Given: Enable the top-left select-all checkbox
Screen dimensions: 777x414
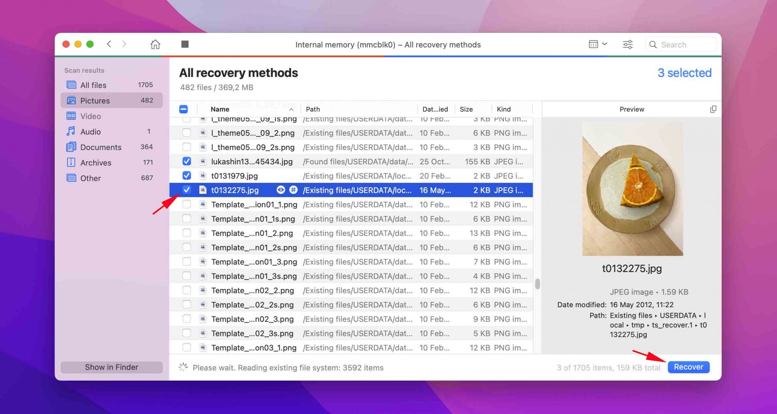Looking at the screenshot, I should click(184, 109).
